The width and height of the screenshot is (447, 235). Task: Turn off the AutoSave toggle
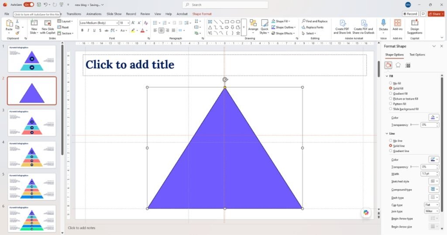(x=29, y=4)
